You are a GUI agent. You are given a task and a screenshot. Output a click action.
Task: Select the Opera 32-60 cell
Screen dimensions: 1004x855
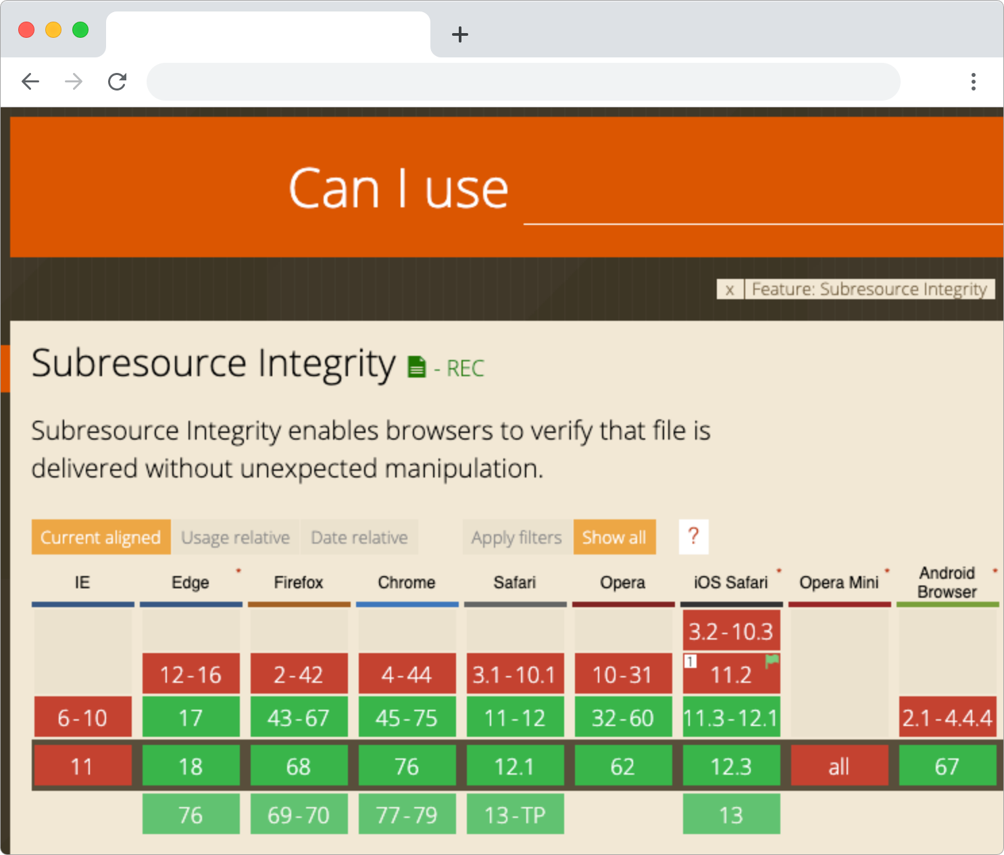[x=623, y=717]
